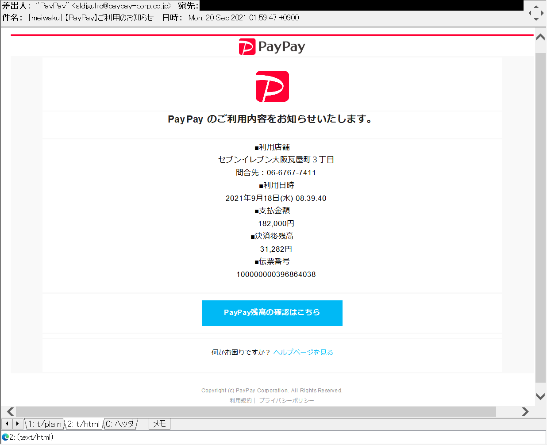Click the horizontal scrollbar thumb
The height and width of the screenshot is (445, 547).
point(256,411)
